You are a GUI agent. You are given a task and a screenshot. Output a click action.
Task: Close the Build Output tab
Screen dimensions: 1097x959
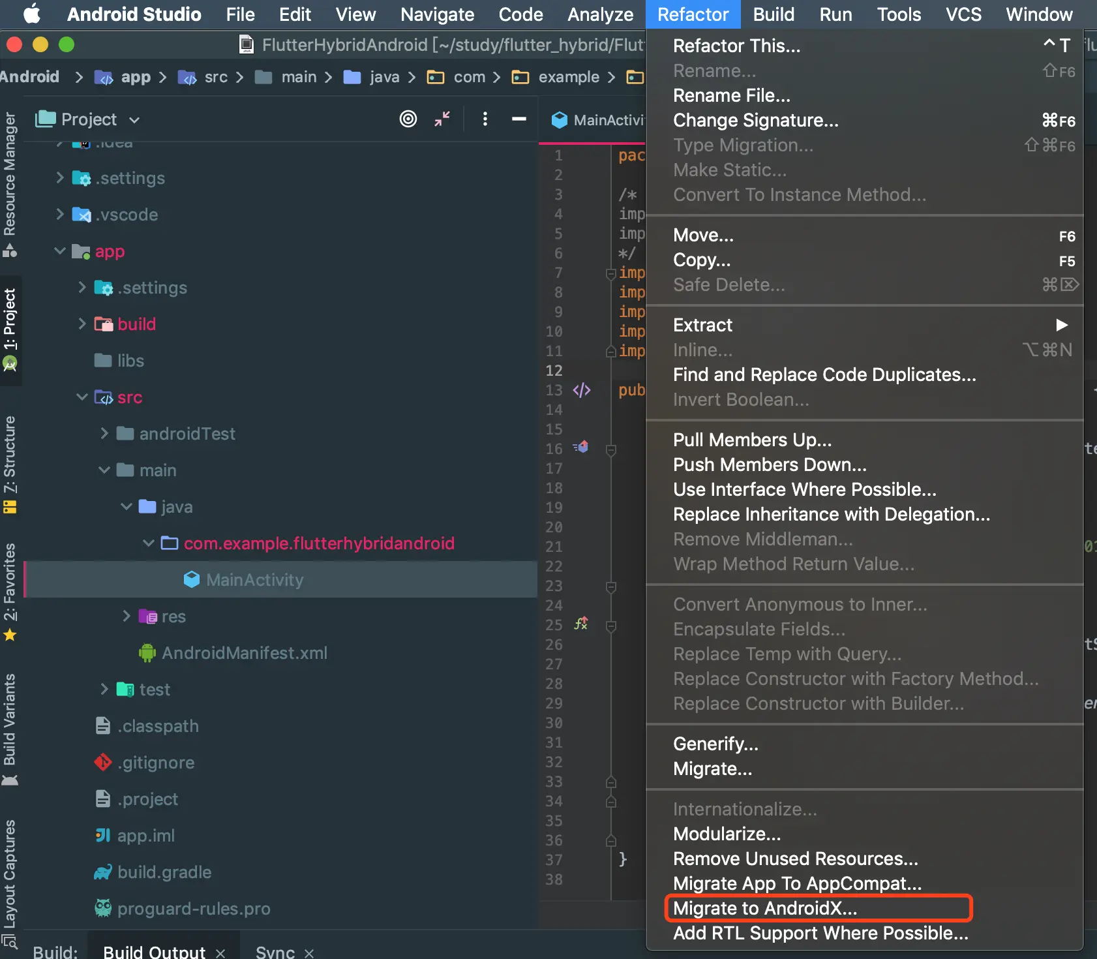[220, 952]
